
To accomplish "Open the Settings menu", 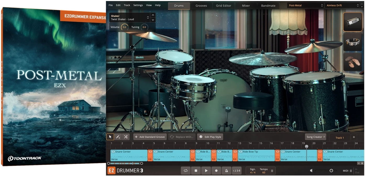I will coord(138,5).
